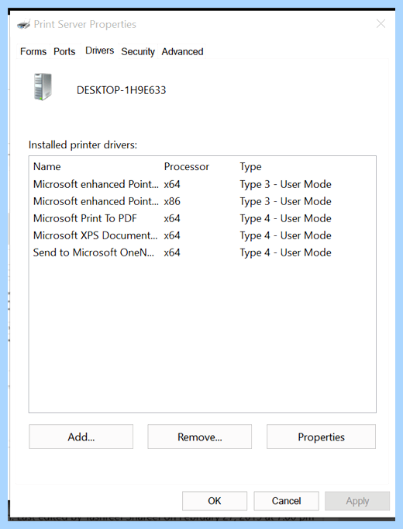
Task: Switch to the Forms tab
Action: (33, 51)
